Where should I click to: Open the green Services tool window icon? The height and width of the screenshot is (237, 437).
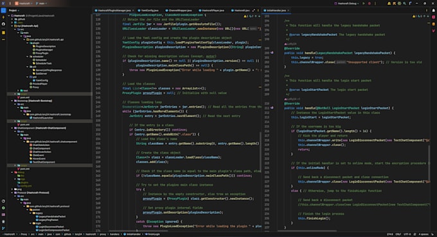3,208
